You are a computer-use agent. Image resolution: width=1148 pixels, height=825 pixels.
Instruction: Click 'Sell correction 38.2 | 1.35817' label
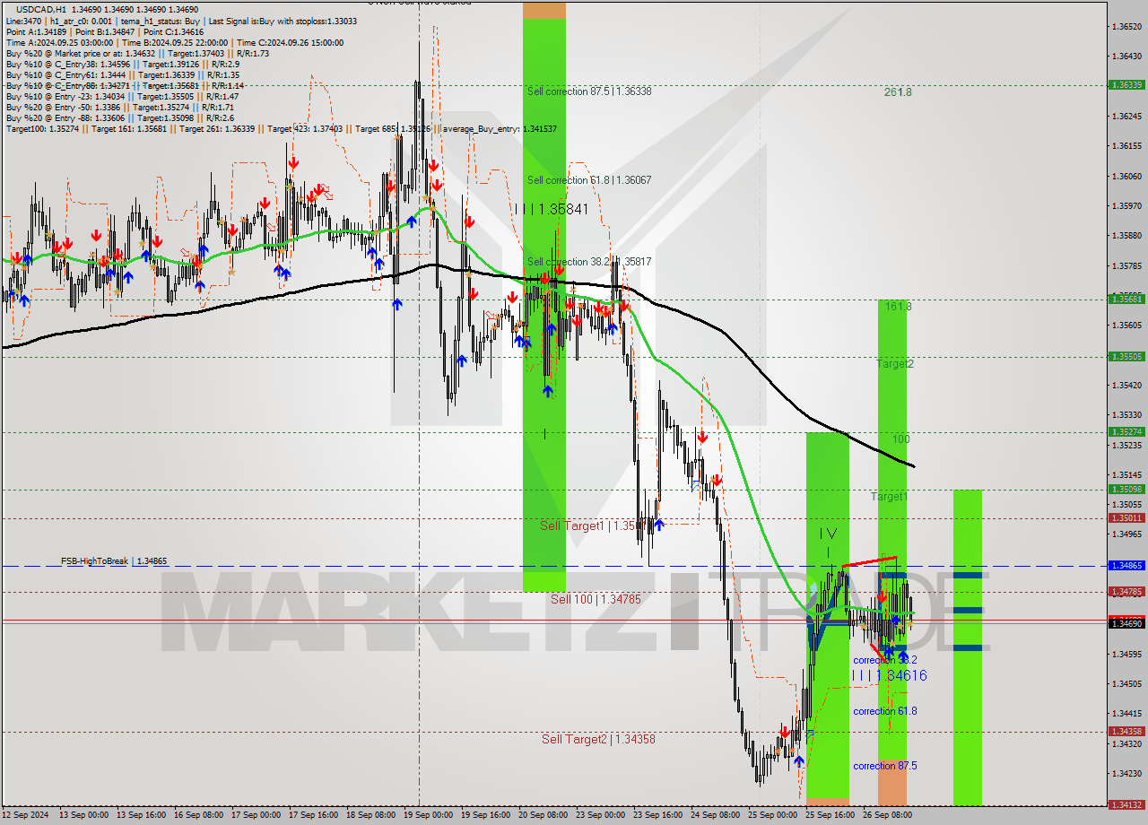[x=589, y=262]
